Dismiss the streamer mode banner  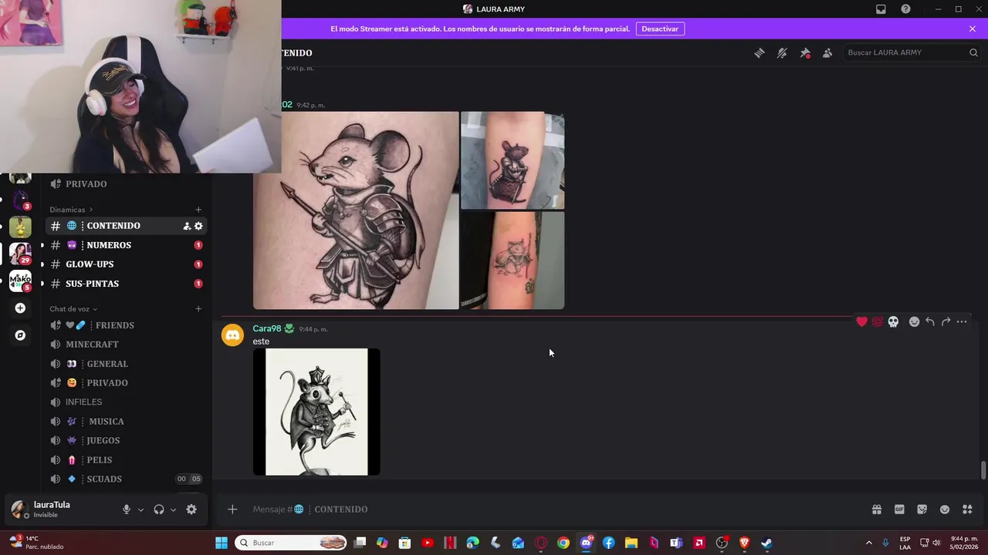coord(973,29)
